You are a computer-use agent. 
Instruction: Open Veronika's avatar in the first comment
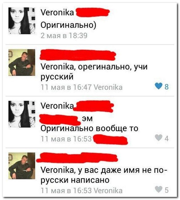tap(22, 21)
